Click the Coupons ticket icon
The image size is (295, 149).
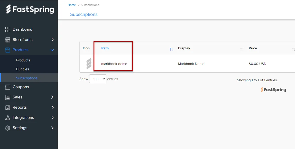7,87
